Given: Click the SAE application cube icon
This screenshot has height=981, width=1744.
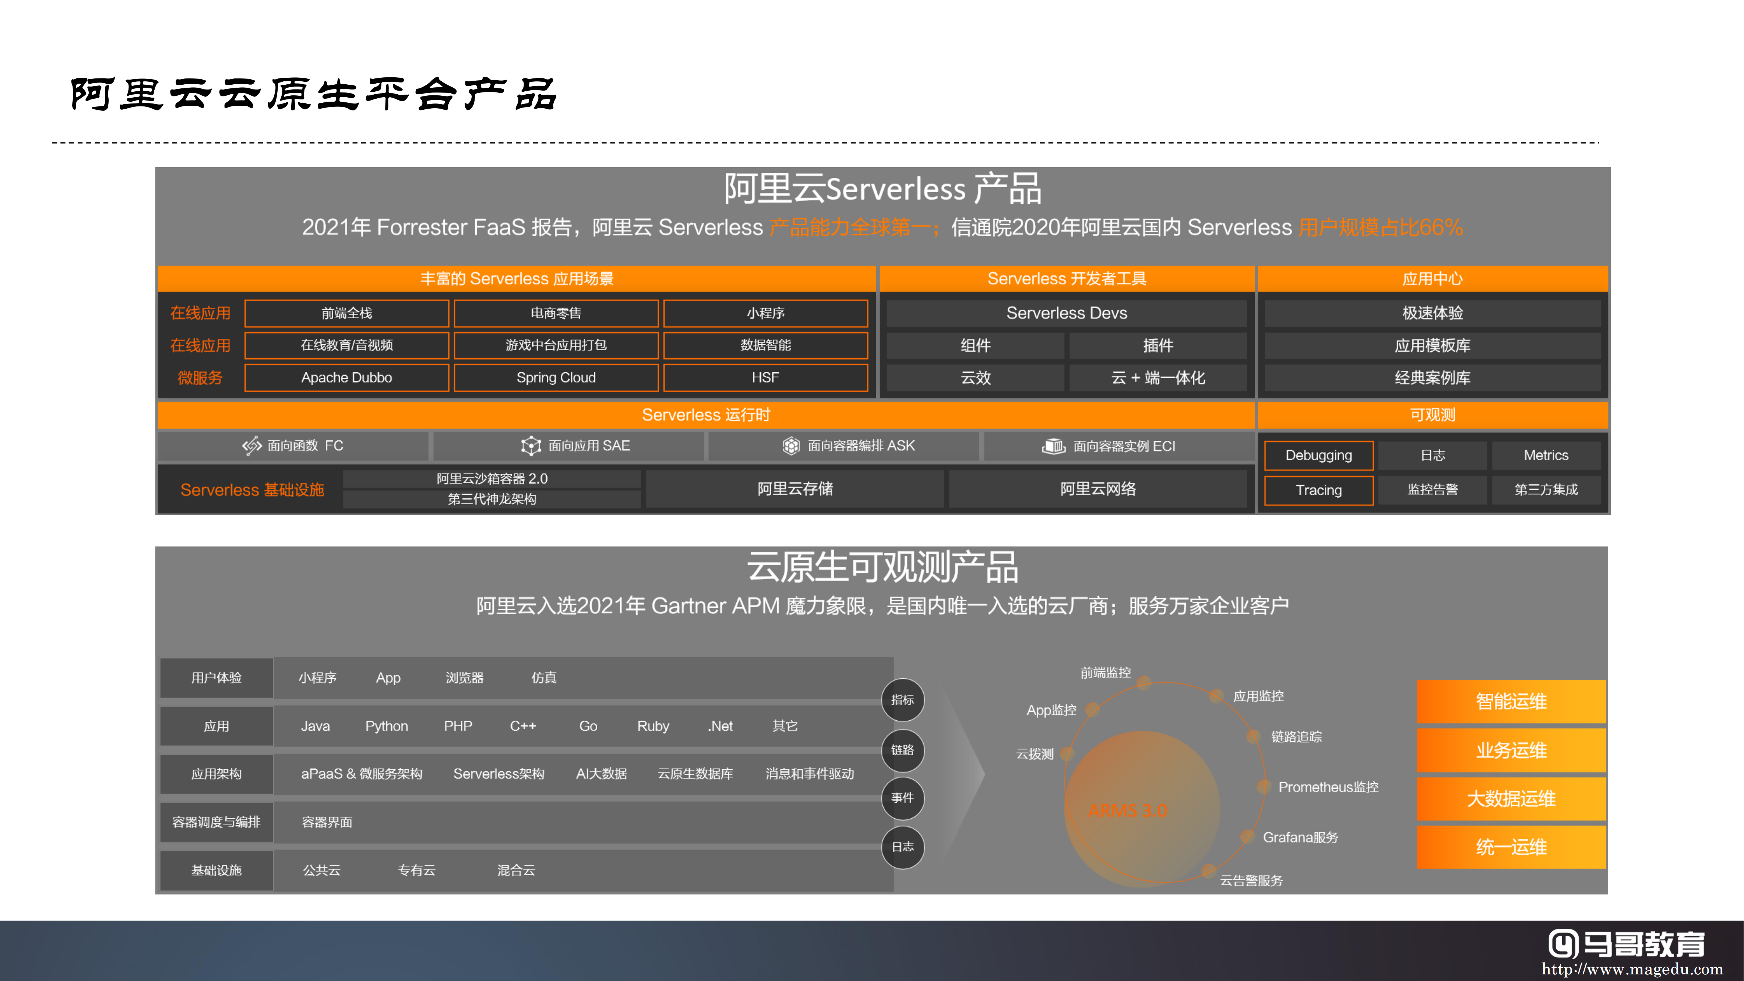Looking at the screenshot, I should tap(531, 446).
